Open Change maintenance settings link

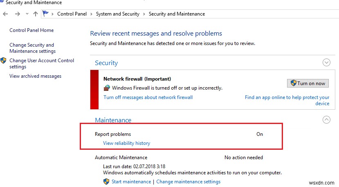click(x=188, y=182)
